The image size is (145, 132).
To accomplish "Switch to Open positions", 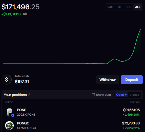I will coord(121,95).
